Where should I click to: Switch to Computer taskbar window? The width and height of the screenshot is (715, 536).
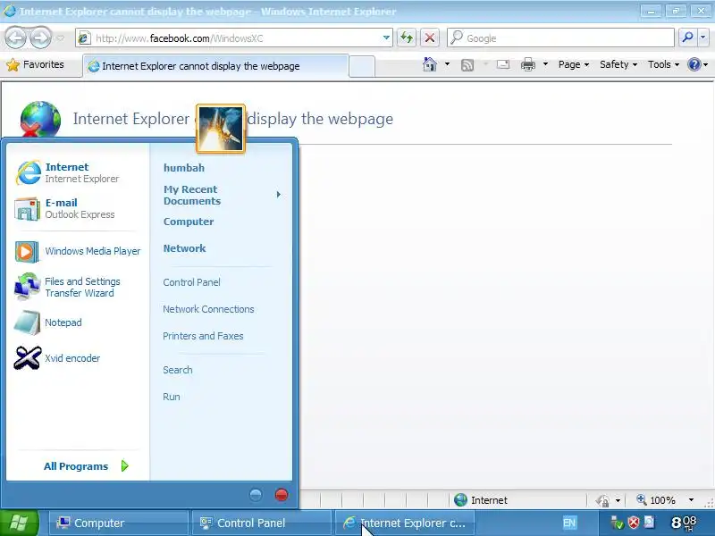click(x=119, y=523)
